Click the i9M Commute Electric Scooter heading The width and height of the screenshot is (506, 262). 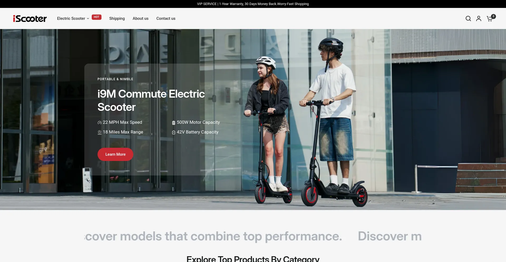[x=151, y=101]
